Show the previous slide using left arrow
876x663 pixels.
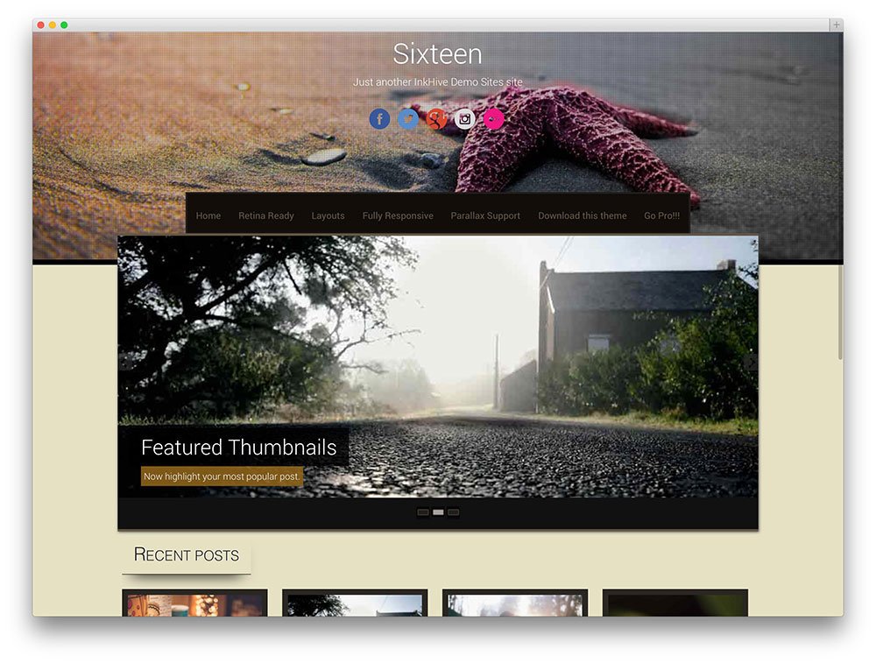pos(124,363)
